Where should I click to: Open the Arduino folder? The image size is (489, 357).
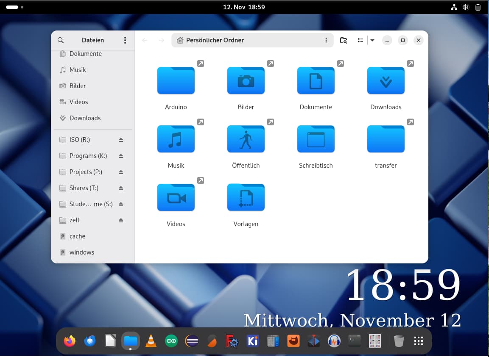click(176, 81)
